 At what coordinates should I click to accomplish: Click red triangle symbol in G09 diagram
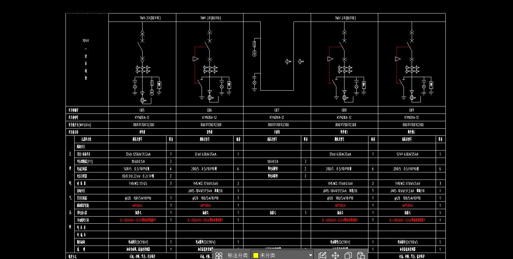coord(397,59)
